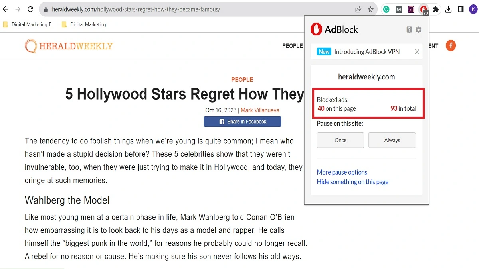Click the AdBlock extension icon in toolbar

423,10
